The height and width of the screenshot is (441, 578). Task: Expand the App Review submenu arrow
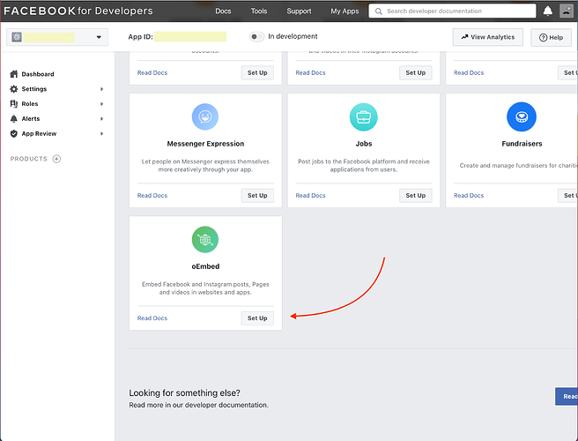[101, 133]
